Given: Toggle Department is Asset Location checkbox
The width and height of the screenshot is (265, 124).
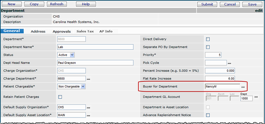Looking at the screenshot, I should coord(208,107).
